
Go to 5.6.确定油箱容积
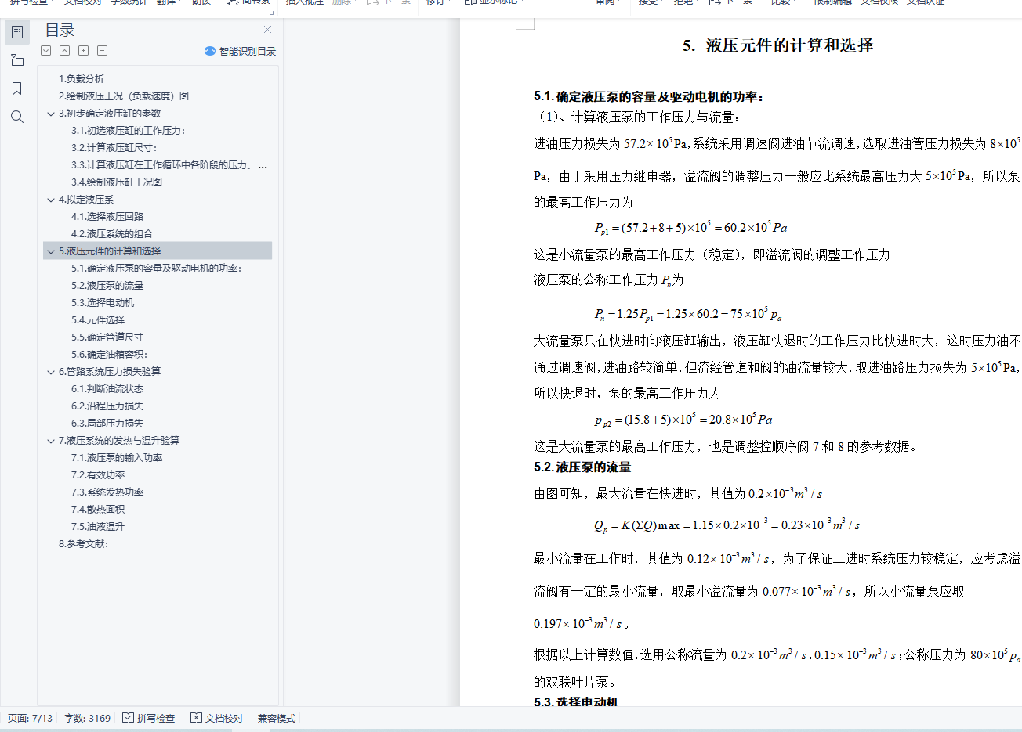pyautogui.click(x=110, y=355)
